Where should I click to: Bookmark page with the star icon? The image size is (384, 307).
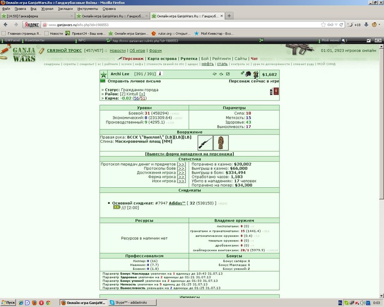(323, 25)
